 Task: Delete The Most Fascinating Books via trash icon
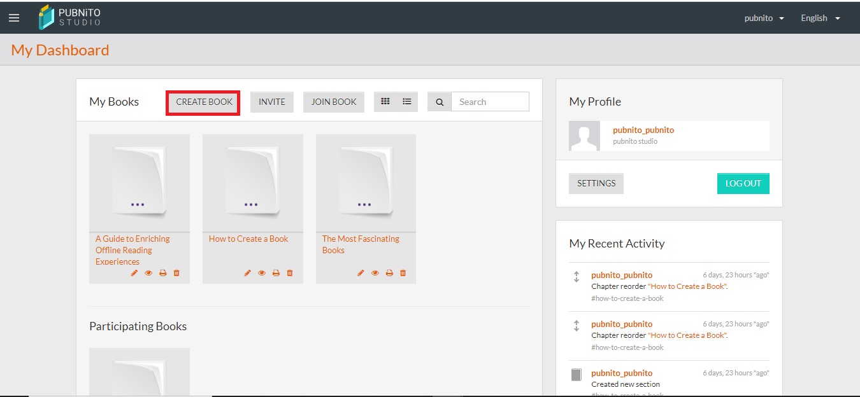403,273
